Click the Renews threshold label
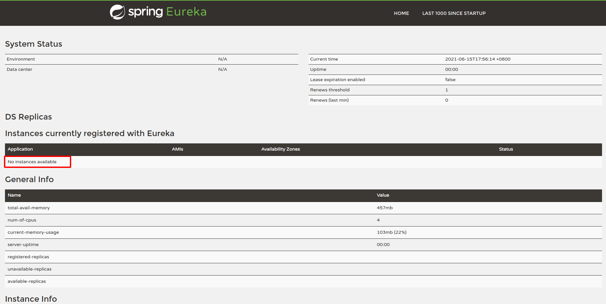This screenshot has height=304, width=606. click(x=330, y=90)
